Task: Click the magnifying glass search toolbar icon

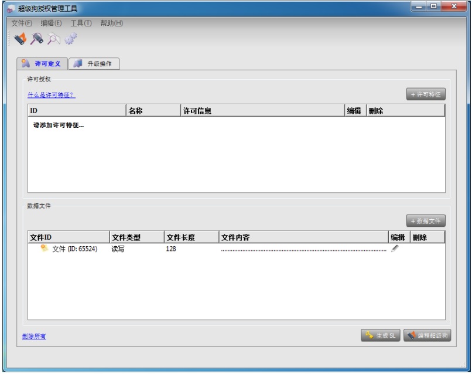Action: point(54,39)
